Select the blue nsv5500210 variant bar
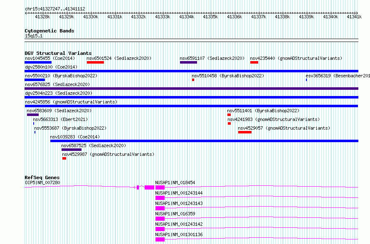The height and width of the screenshot is (244, 370). click(35, 80)
